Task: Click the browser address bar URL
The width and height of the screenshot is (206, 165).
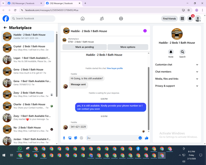Action: [52, 10]
